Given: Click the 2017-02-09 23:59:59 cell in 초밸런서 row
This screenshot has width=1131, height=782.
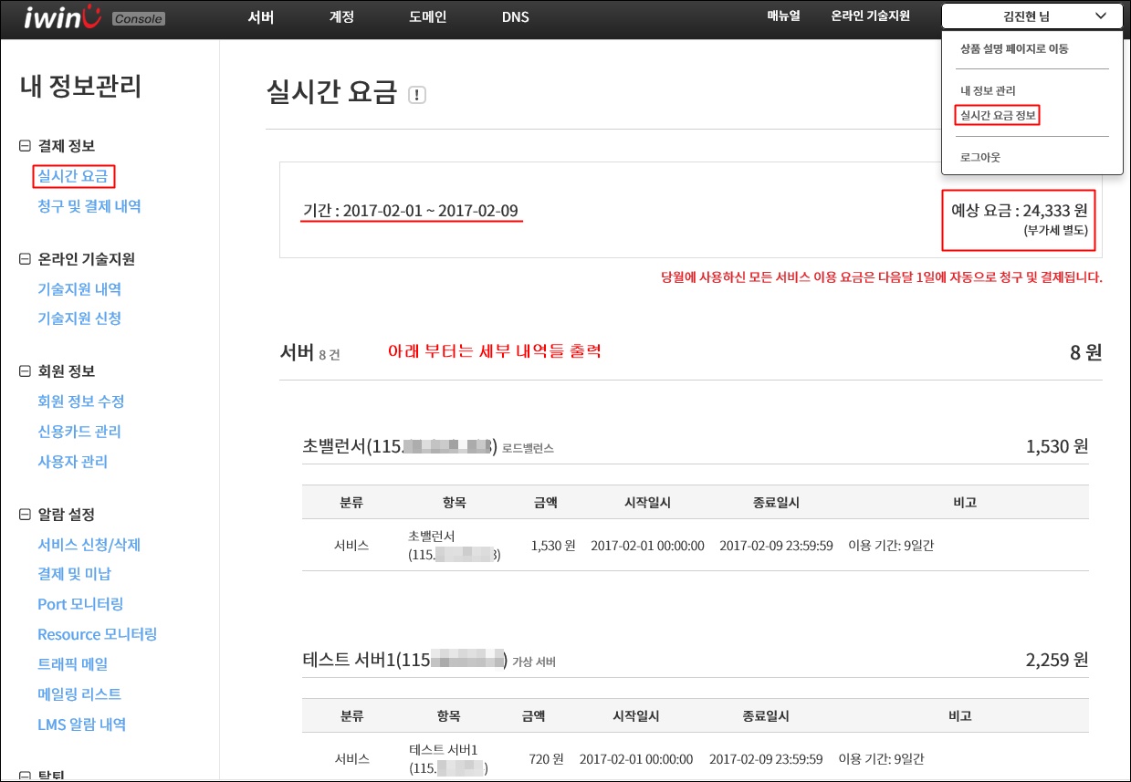Looking at the screenshot, I should [x=776, y=546].
